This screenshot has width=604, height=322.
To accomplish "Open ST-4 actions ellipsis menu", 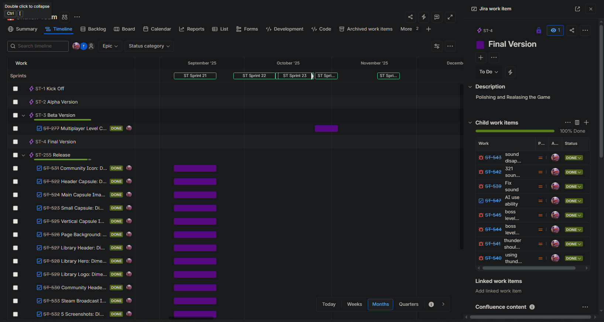I will [585, 30].
